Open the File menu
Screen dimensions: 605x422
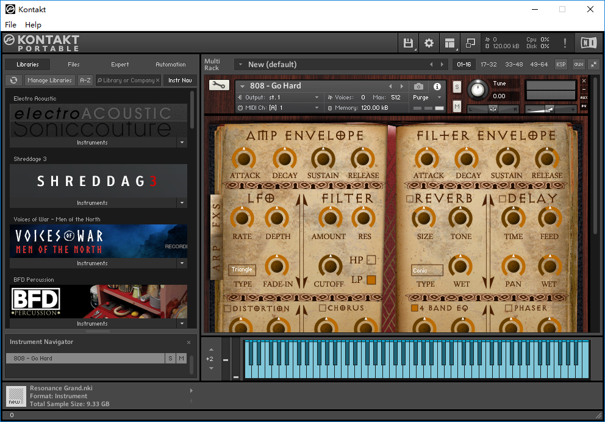point(10,24)
